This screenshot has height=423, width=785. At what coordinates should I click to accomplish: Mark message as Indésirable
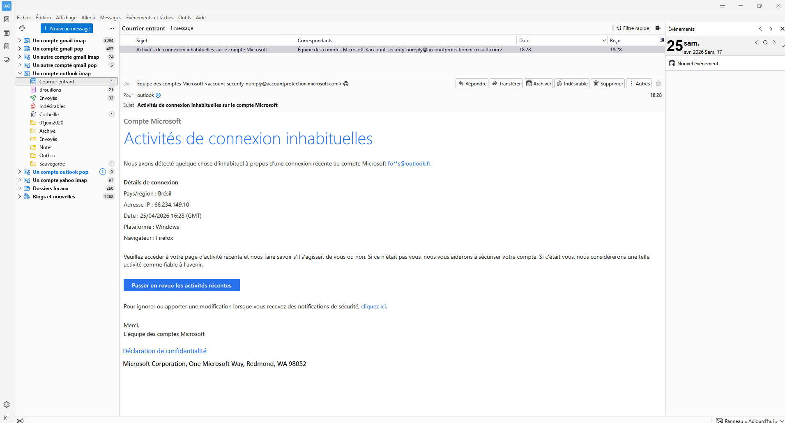click(x=572, y=84)
